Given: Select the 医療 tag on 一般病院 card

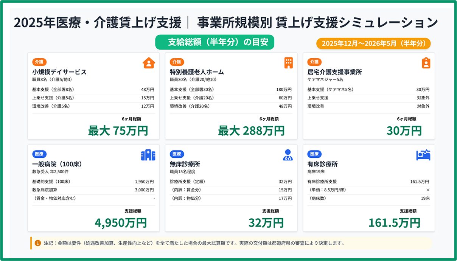Looking at the screenshot, I should [x=39, y=154].
